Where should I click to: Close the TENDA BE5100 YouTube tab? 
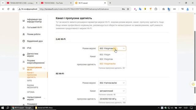coord(37,3)
